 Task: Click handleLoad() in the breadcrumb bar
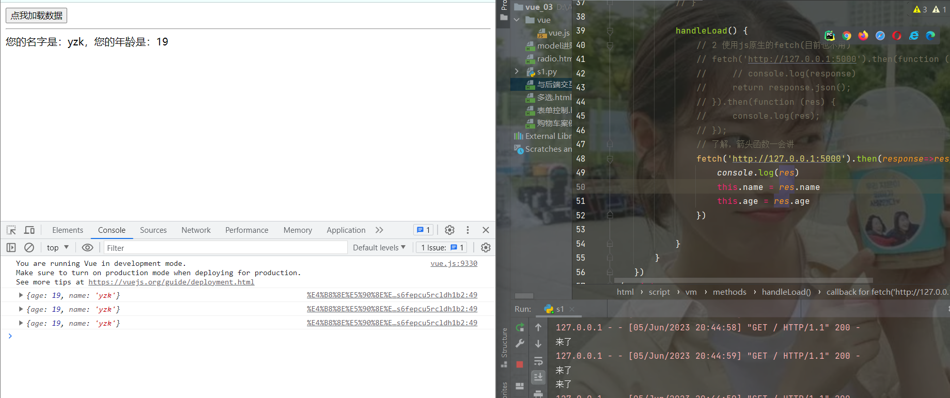(786, 292)
